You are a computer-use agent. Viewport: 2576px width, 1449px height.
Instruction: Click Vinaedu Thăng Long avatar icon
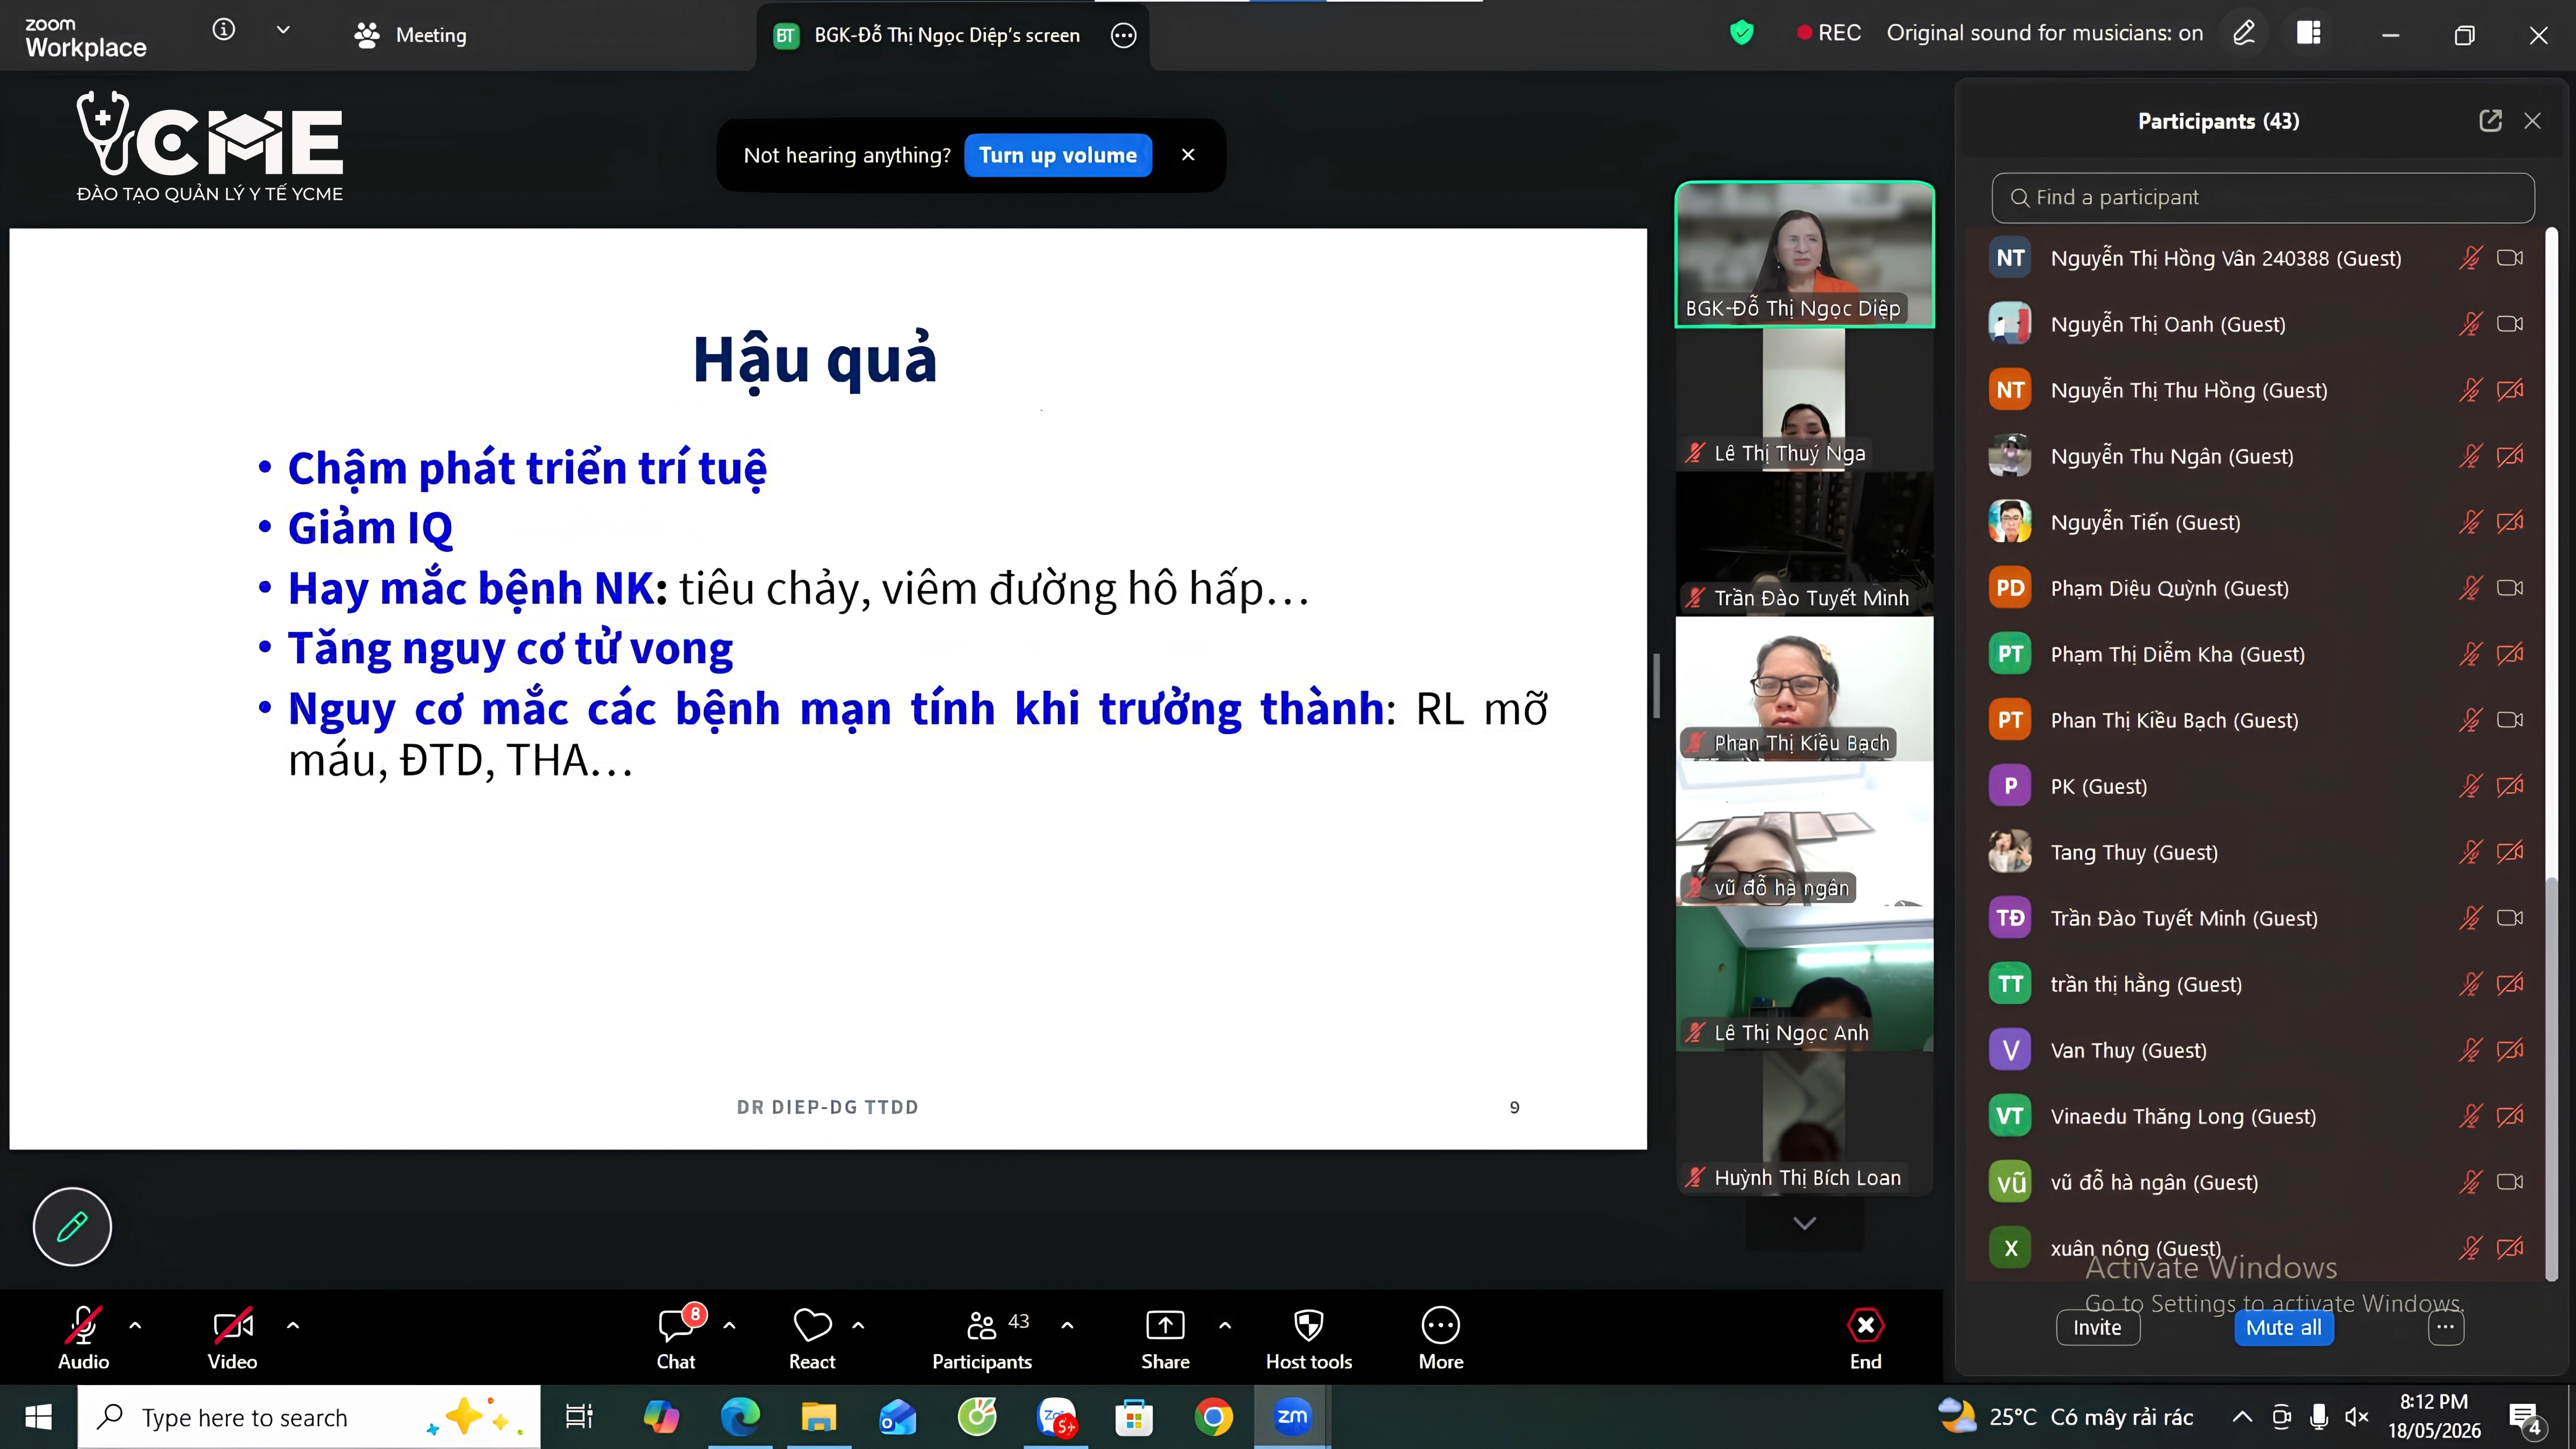tap(2010, 1116)
